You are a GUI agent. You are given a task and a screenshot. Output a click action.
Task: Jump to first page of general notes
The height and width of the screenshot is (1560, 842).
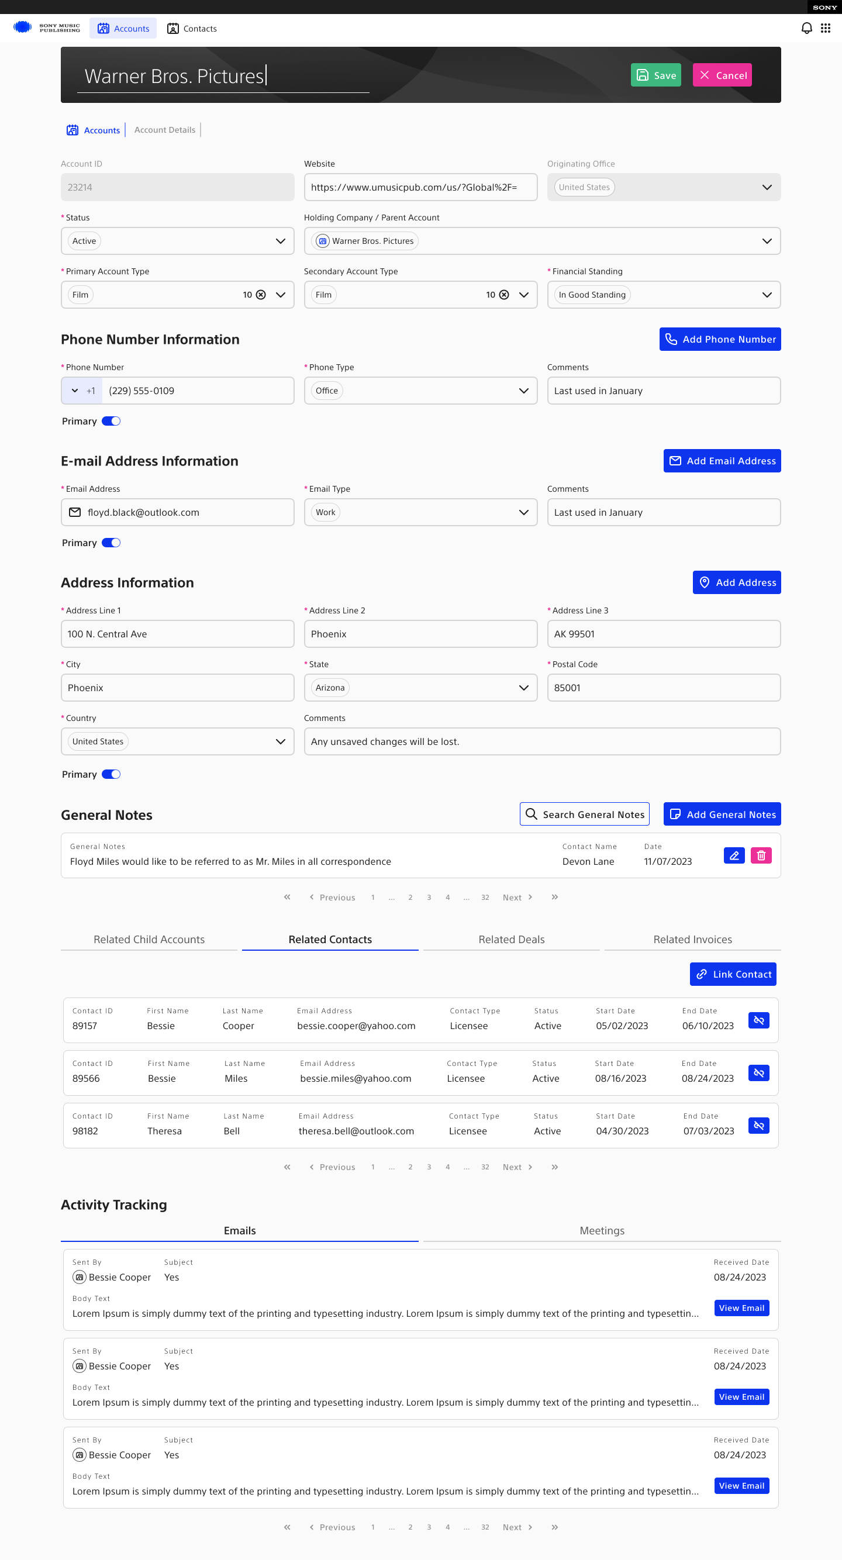pos(287,897)
